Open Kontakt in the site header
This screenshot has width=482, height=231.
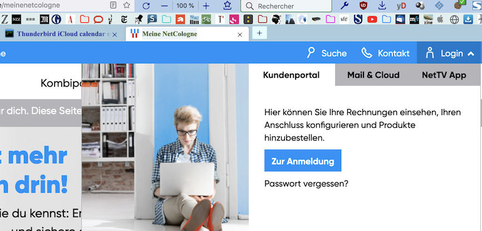tap(386, 53)
